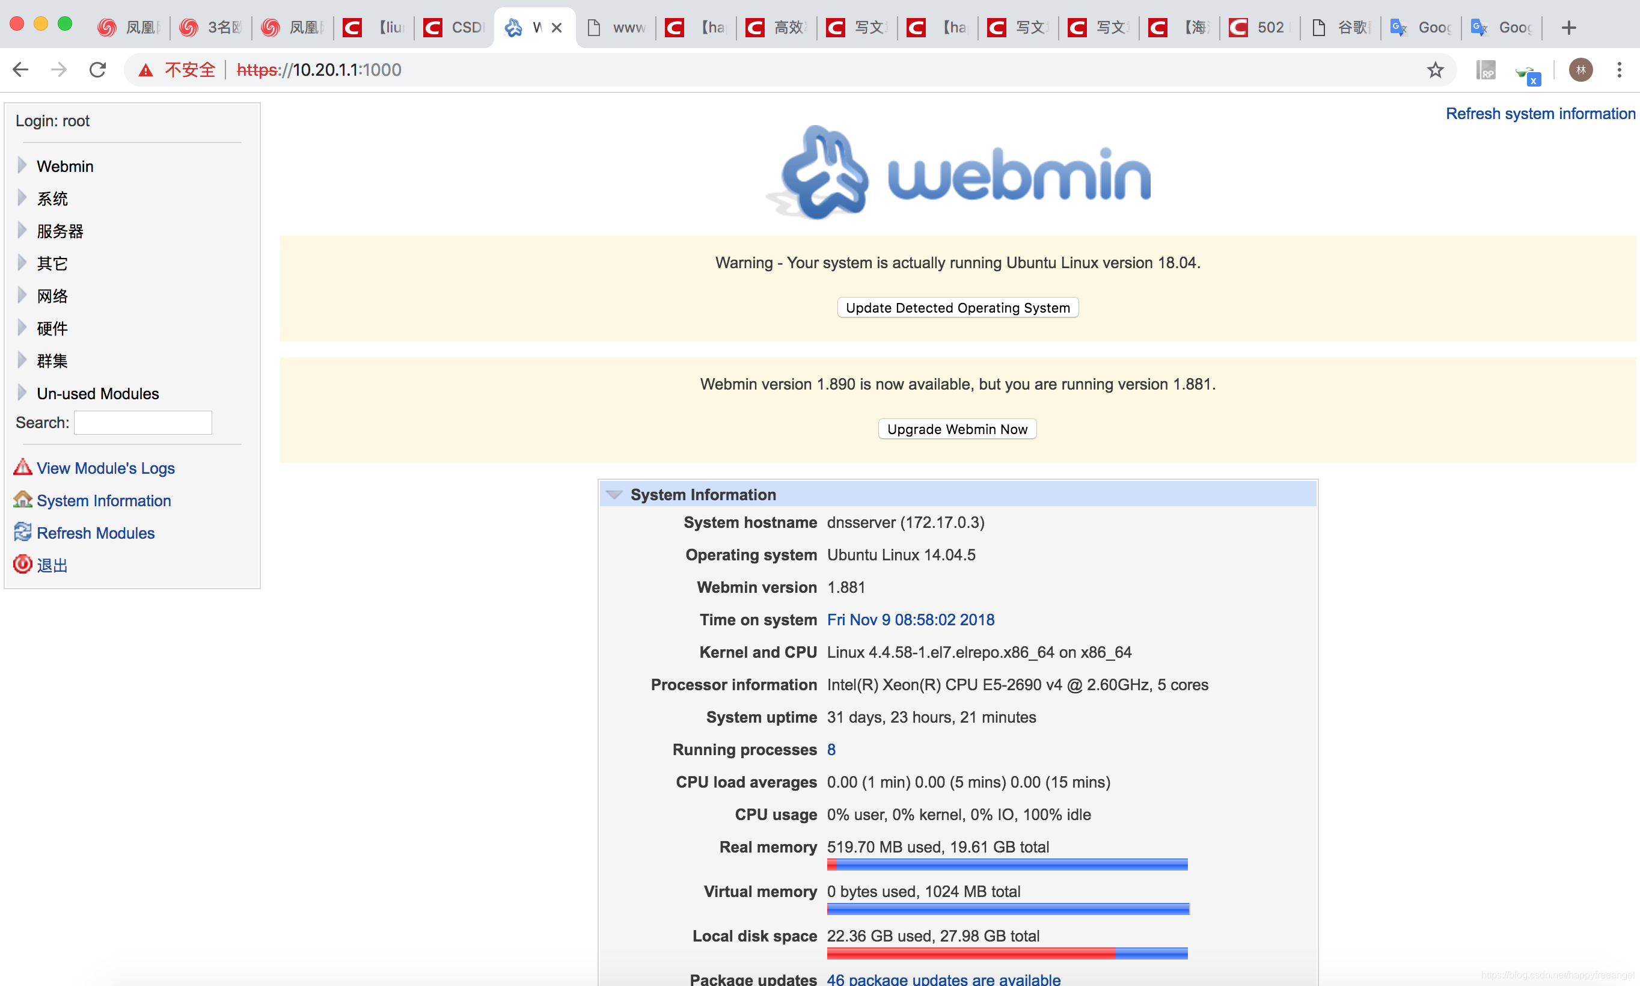Switch to the 谷歌 tab
Screen dimensions: 1640x986
1341,28
